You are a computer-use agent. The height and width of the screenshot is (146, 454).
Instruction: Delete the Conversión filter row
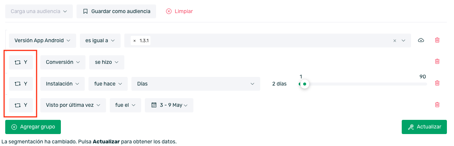(x=437, y=62)
